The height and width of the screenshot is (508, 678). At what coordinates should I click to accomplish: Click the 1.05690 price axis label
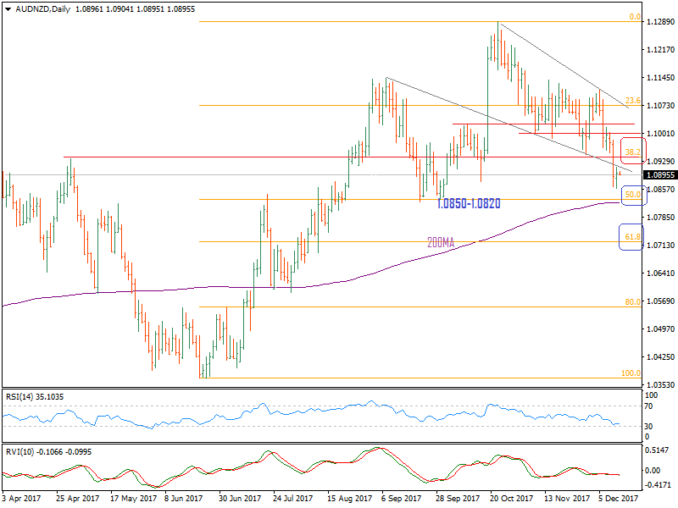[x=660, y=301]
